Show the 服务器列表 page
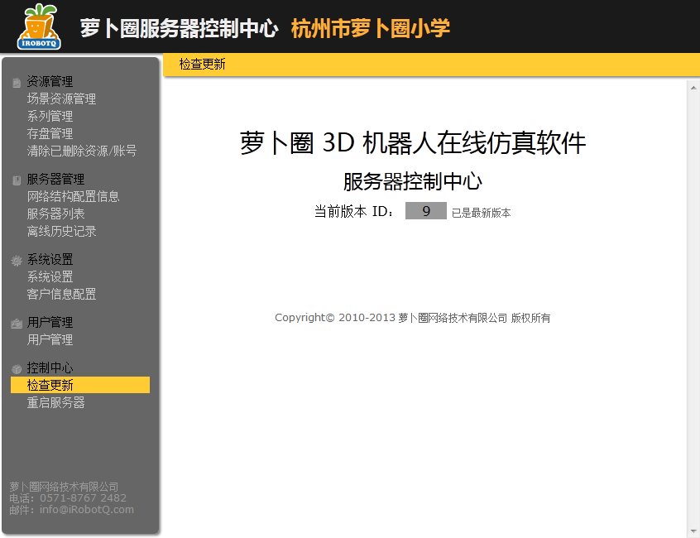Image resolution: width=700 pixels, height=538 pixels. [55, 214]
